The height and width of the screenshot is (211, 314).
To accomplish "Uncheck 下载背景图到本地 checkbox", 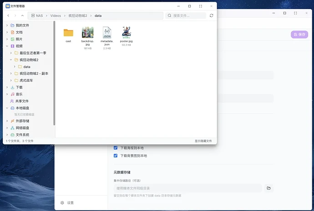I will pyautogui.click(x=116, y=156).
